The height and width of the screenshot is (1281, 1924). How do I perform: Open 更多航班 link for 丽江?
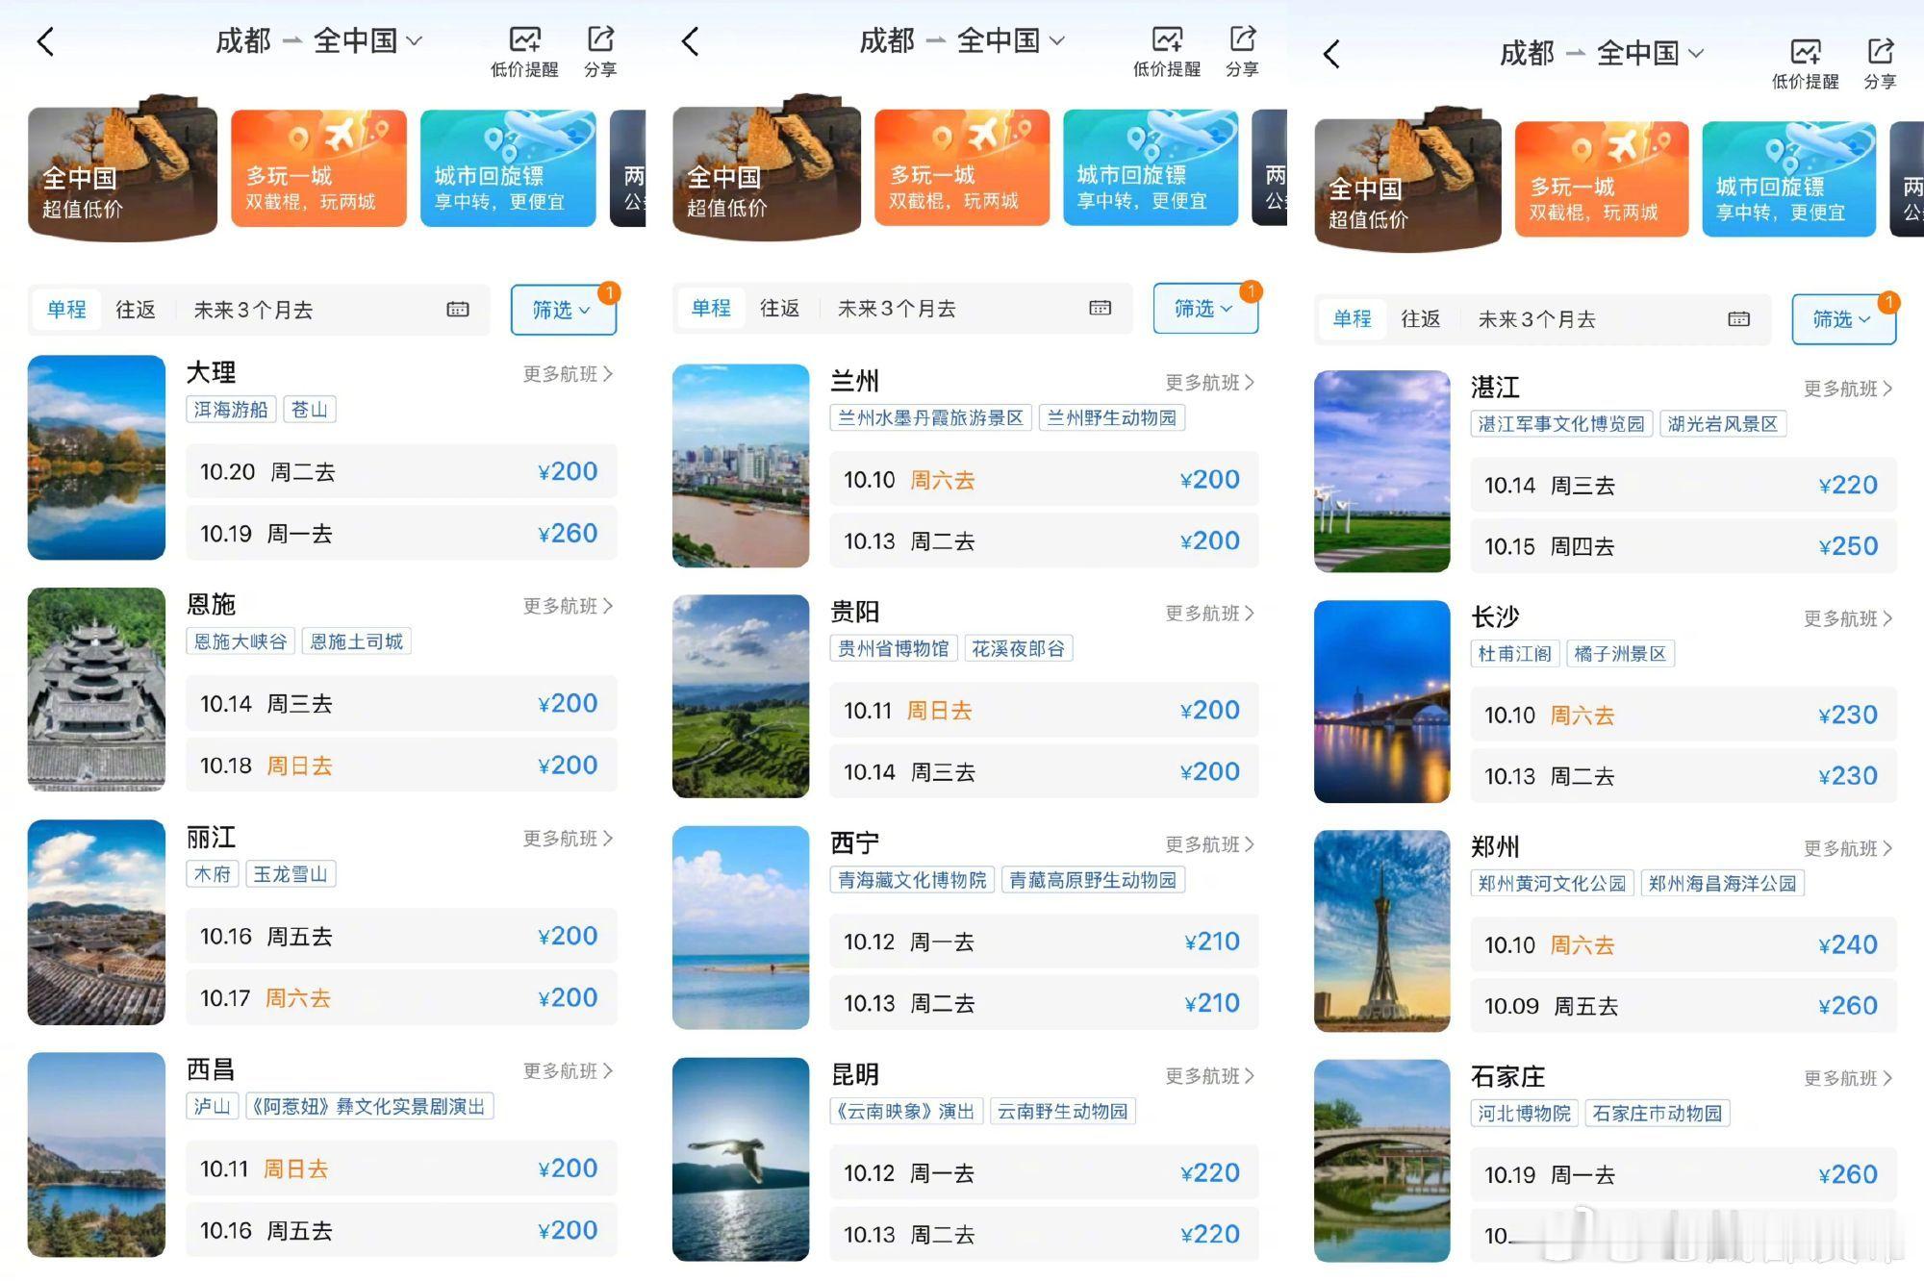pyautogui.click(x=568, y=839)
